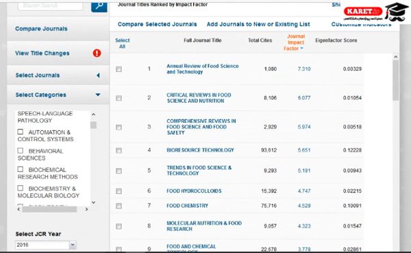Open the Select JCR Year dropdown

[46, 245]
